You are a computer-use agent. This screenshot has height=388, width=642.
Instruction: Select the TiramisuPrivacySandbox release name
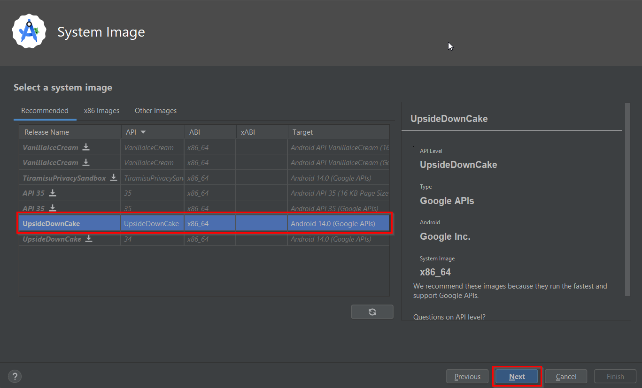64,178
